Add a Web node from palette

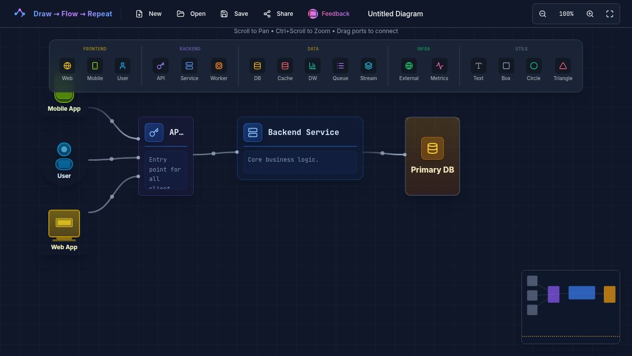point(67,70)
